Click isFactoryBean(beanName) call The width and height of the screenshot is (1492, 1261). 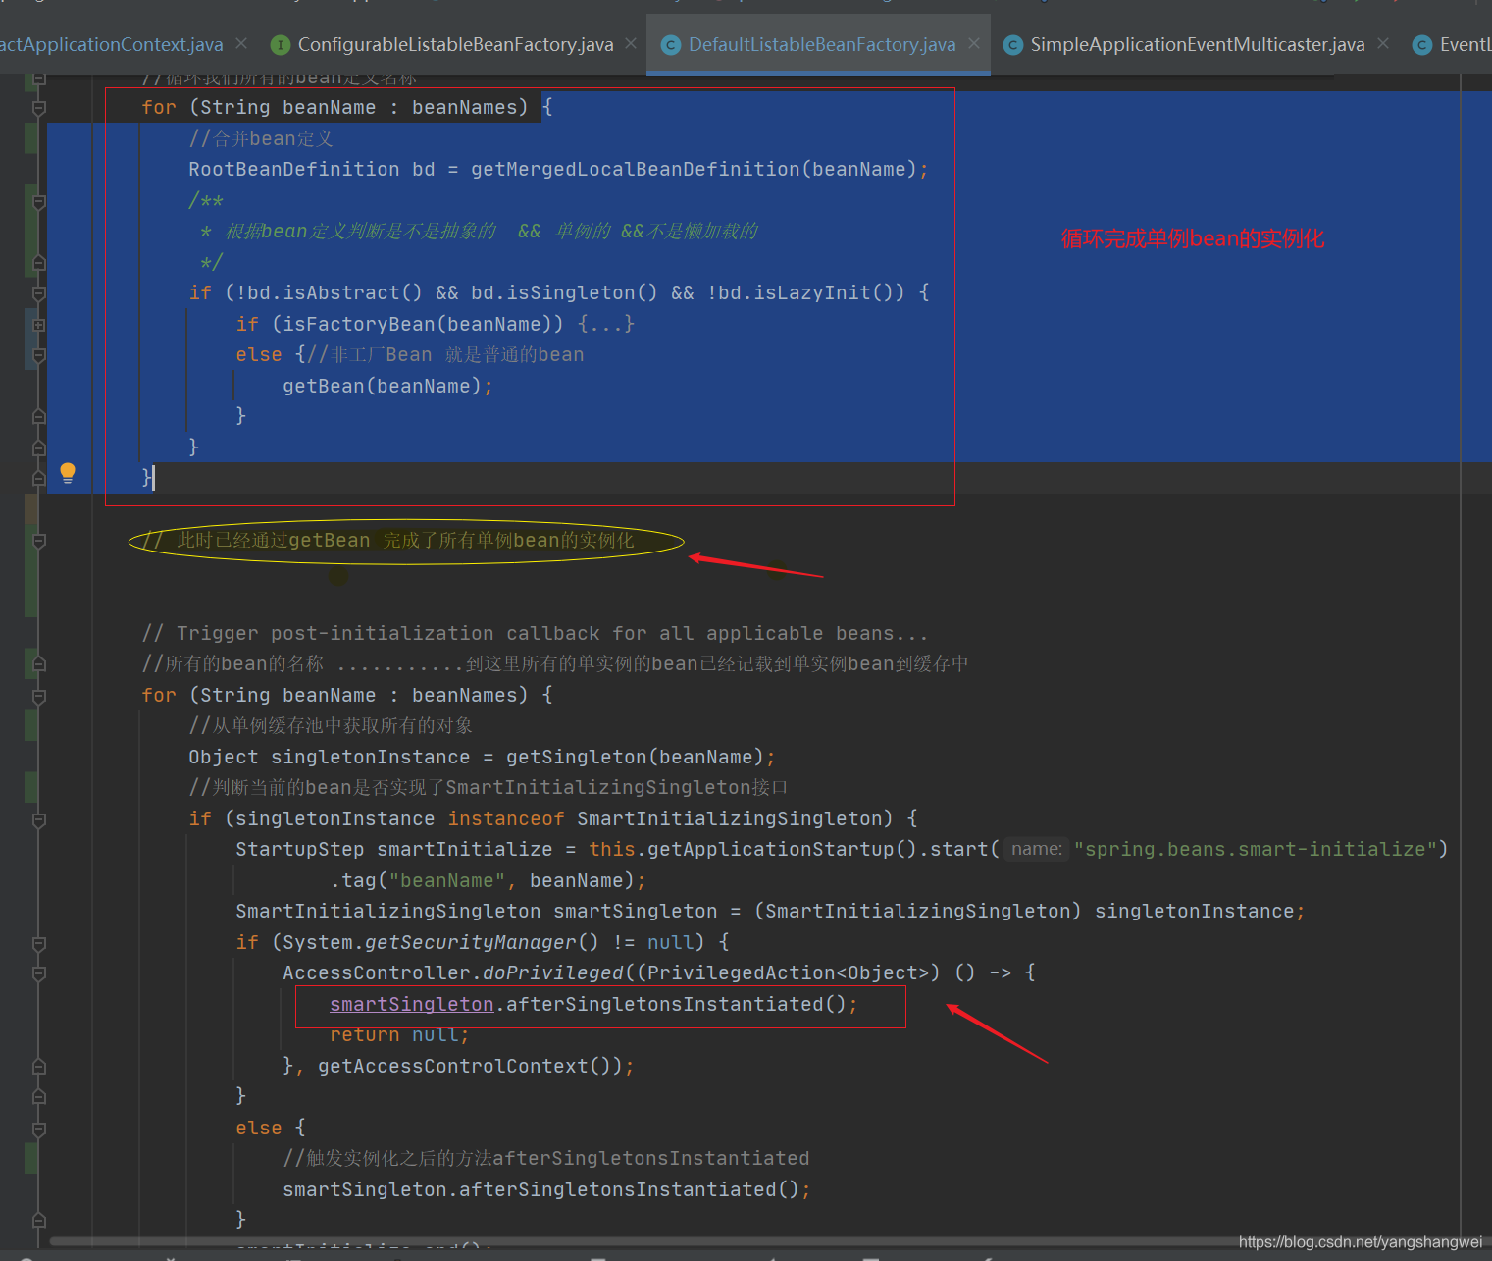coord(423,324)
